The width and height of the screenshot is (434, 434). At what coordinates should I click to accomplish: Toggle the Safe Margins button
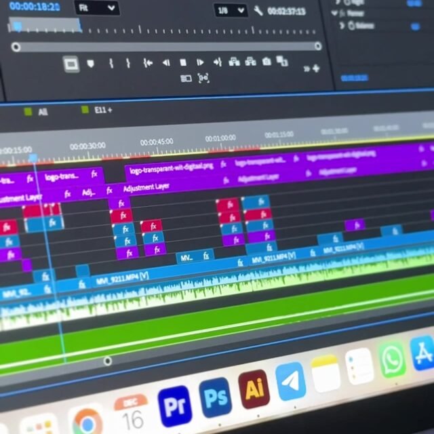pyautogui.click(x=71, y=64)
